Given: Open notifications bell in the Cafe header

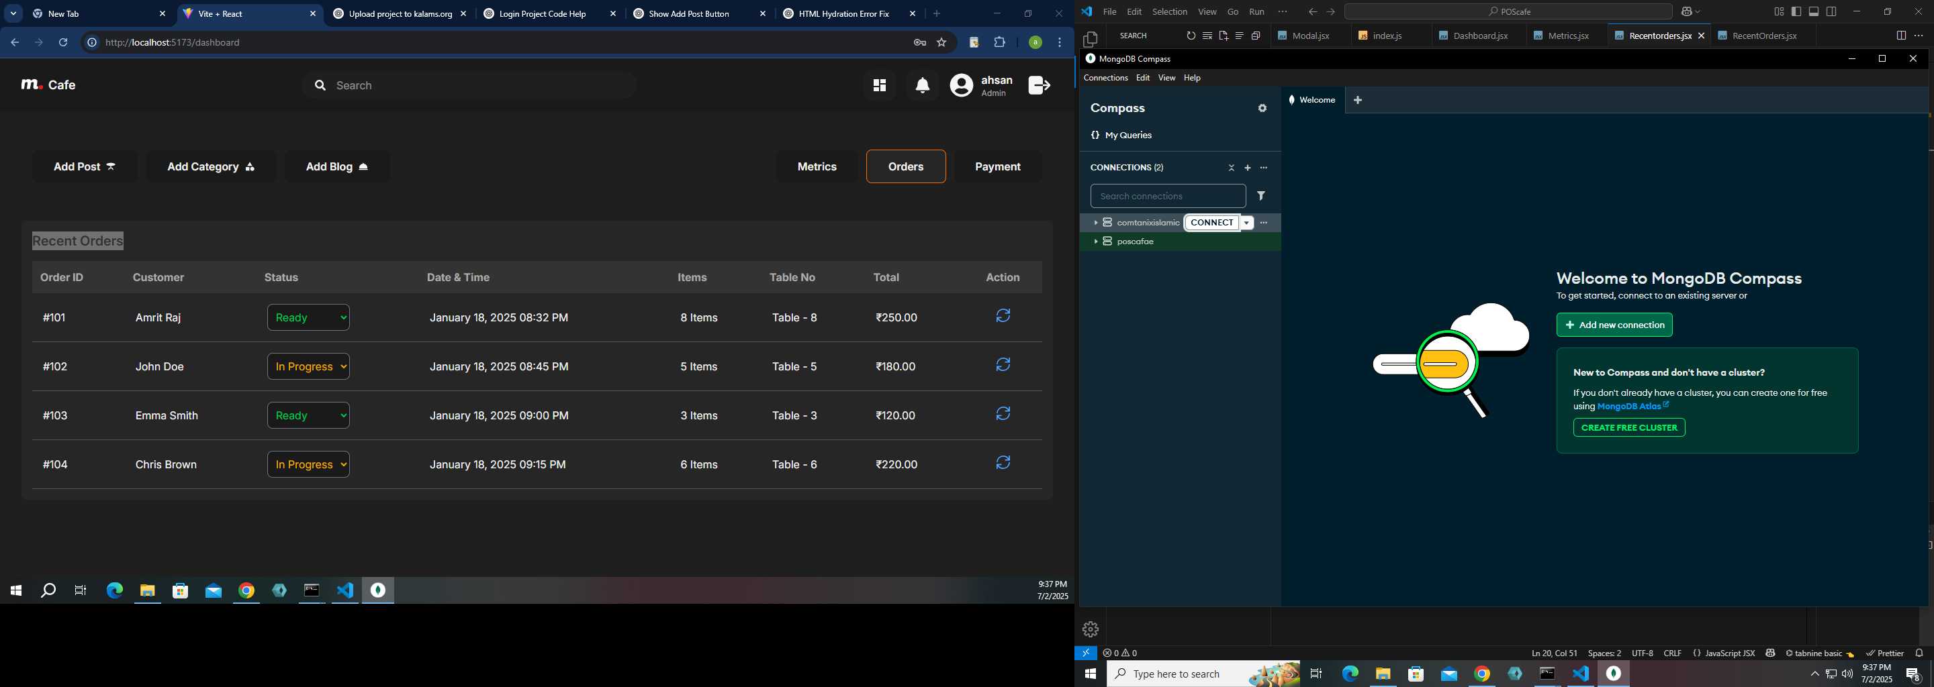Looking at the screenshot, I should (x=923, y=85).
